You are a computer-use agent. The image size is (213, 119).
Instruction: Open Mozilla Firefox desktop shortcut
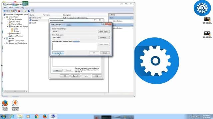tap(5, 105)
